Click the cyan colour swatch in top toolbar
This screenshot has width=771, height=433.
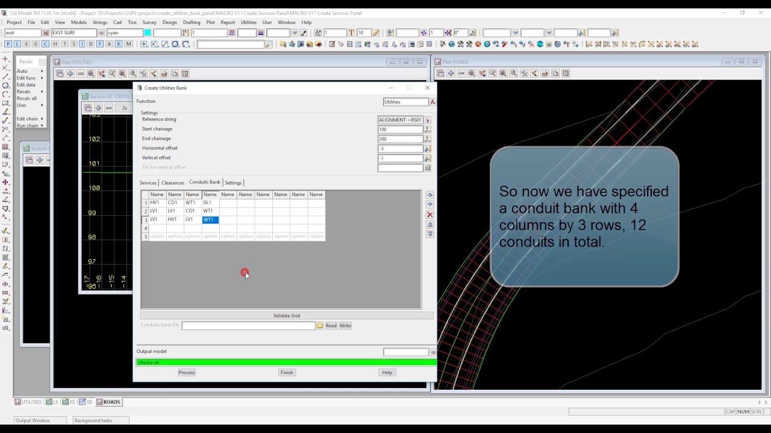148,33
